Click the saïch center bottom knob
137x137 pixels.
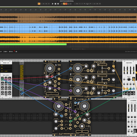point(82,126)
